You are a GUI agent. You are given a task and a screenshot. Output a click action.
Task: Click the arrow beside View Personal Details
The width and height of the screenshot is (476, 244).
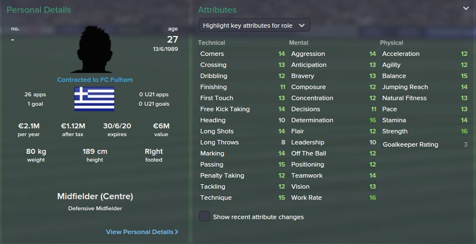pyautogui.click(x=176, y=232)
